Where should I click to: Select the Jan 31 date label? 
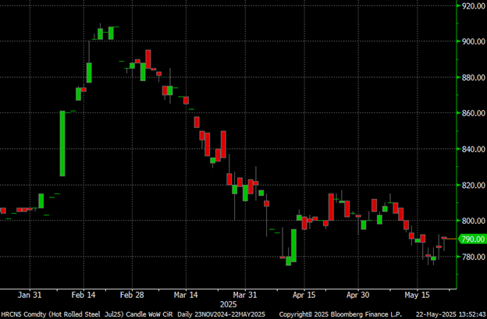[x=29, y=296]
